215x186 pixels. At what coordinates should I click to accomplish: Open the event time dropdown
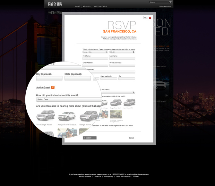pyautogui.click(x=122, y=52)
